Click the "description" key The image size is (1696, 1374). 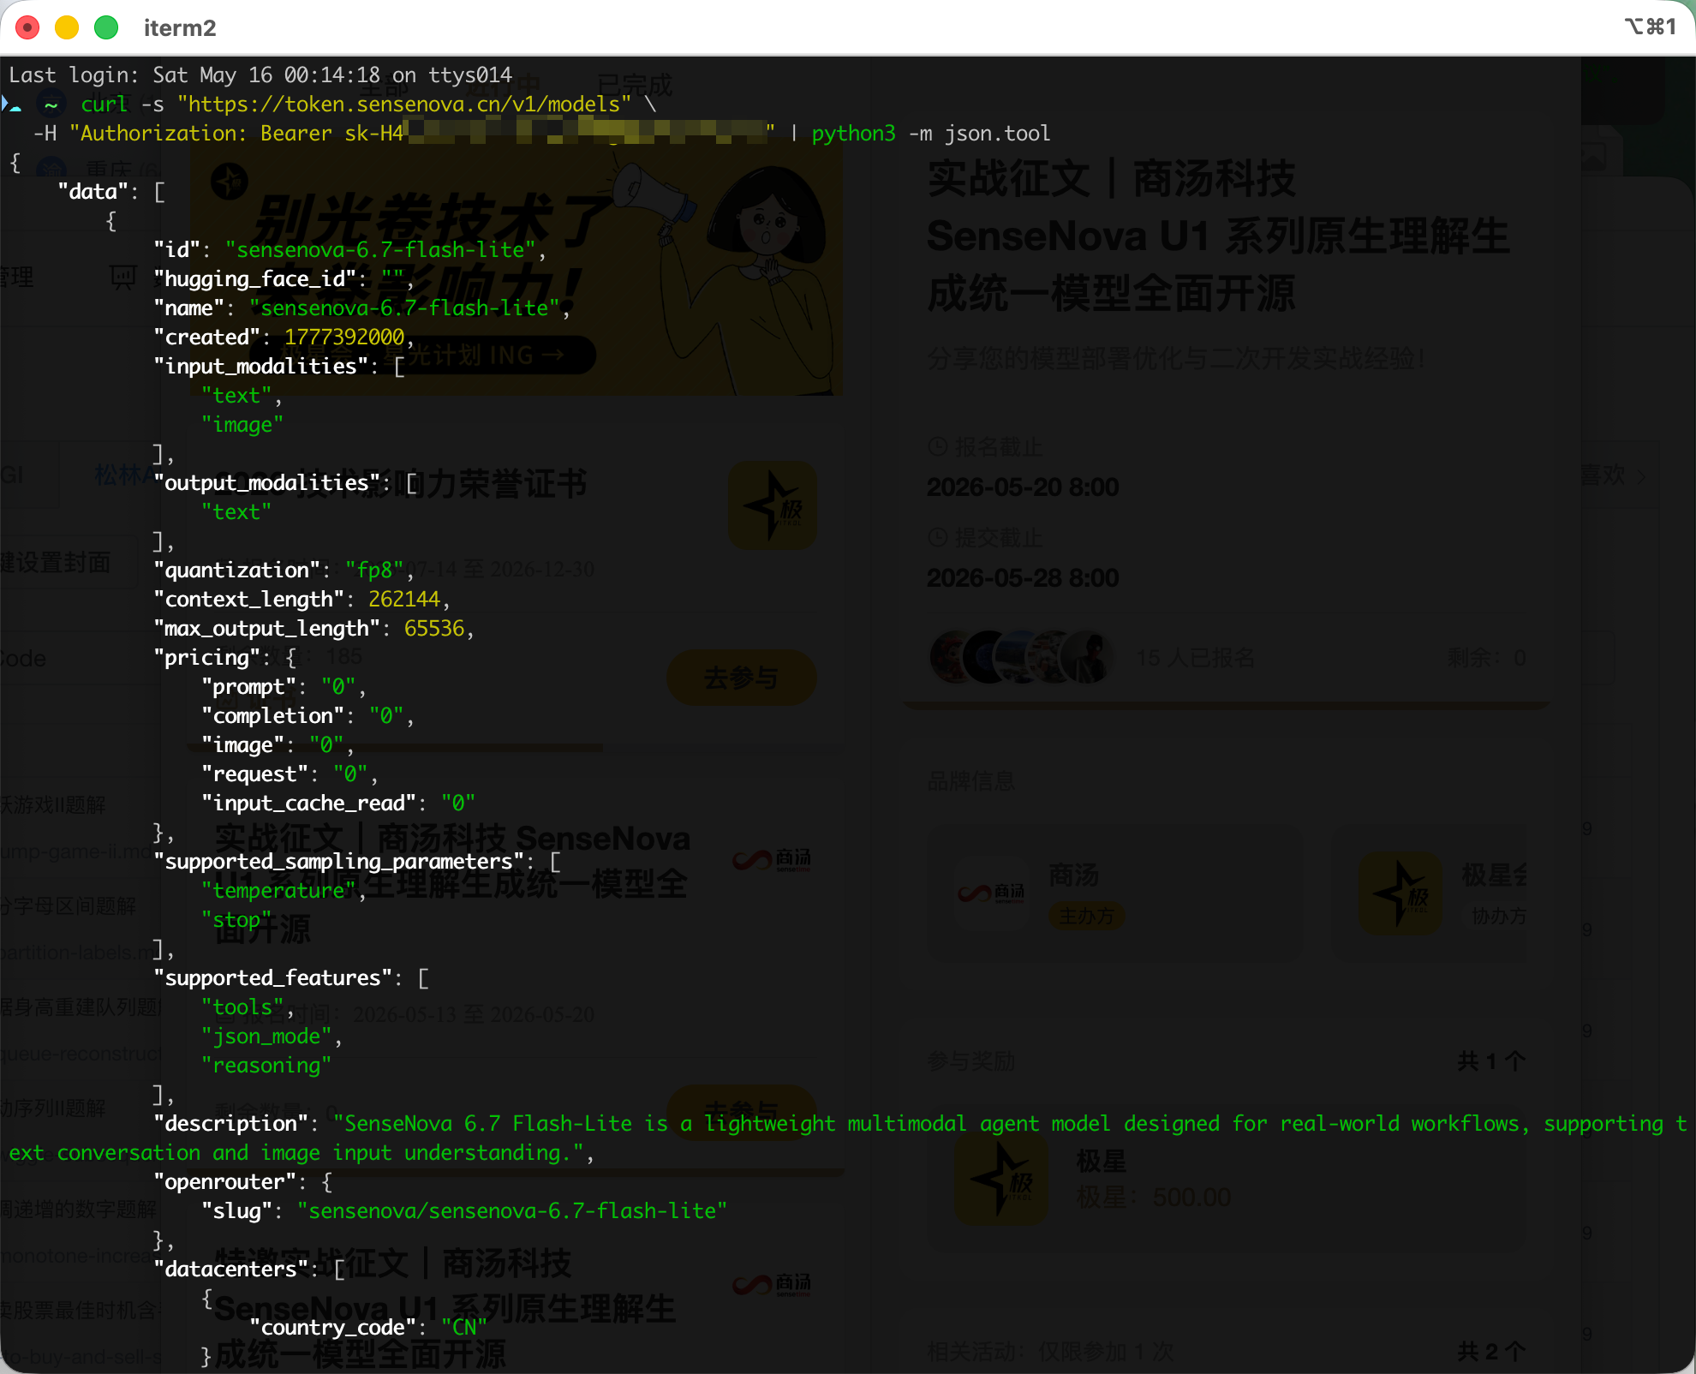pos(230,1124)
